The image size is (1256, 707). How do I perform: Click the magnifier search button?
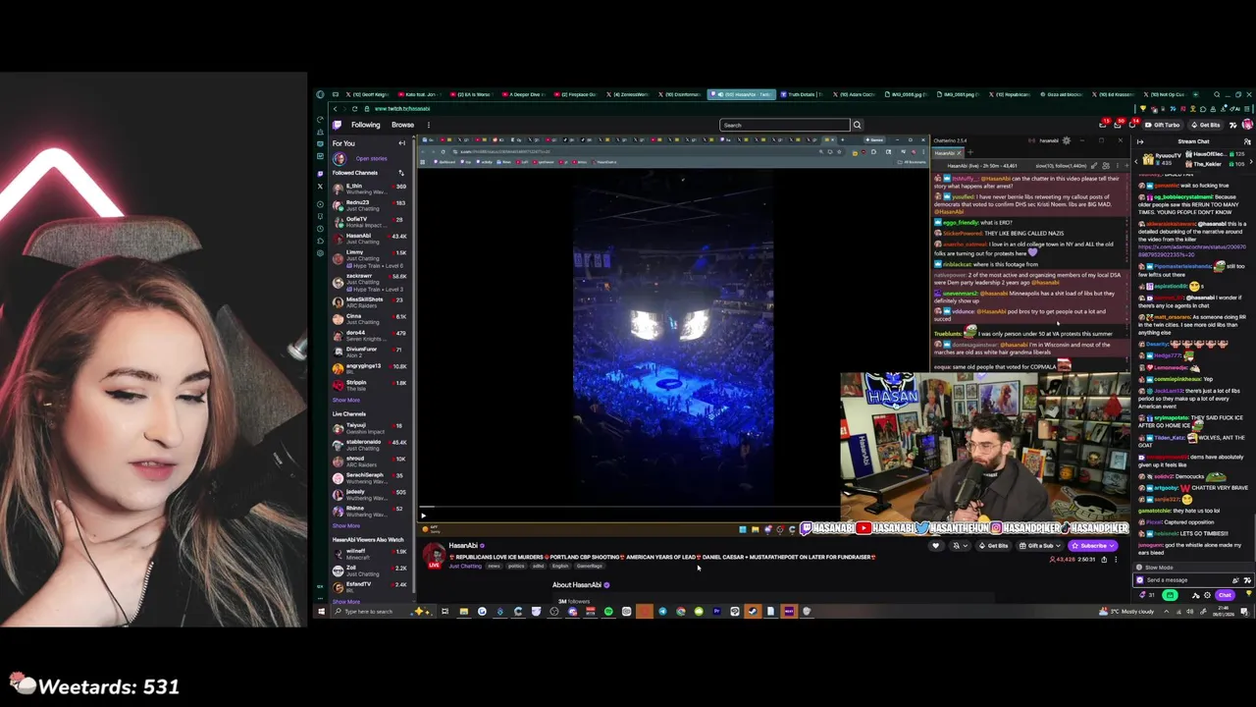pos(857,125)
